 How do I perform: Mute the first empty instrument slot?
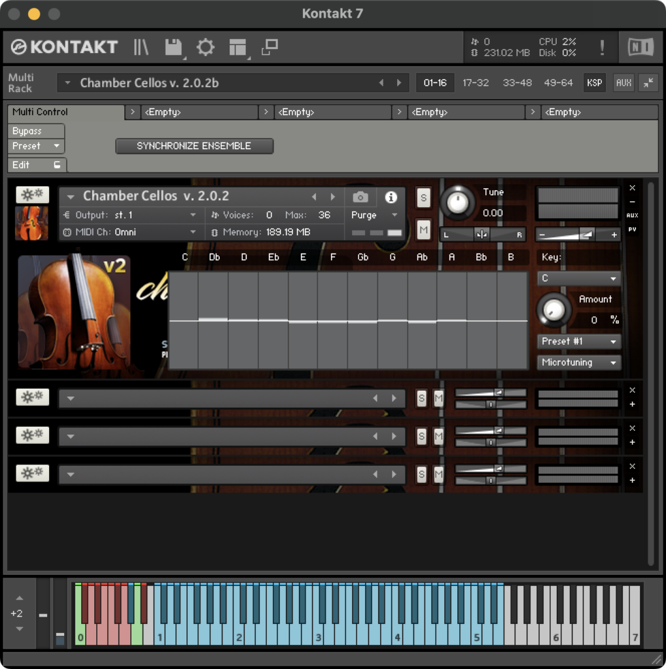click(438, 398)
